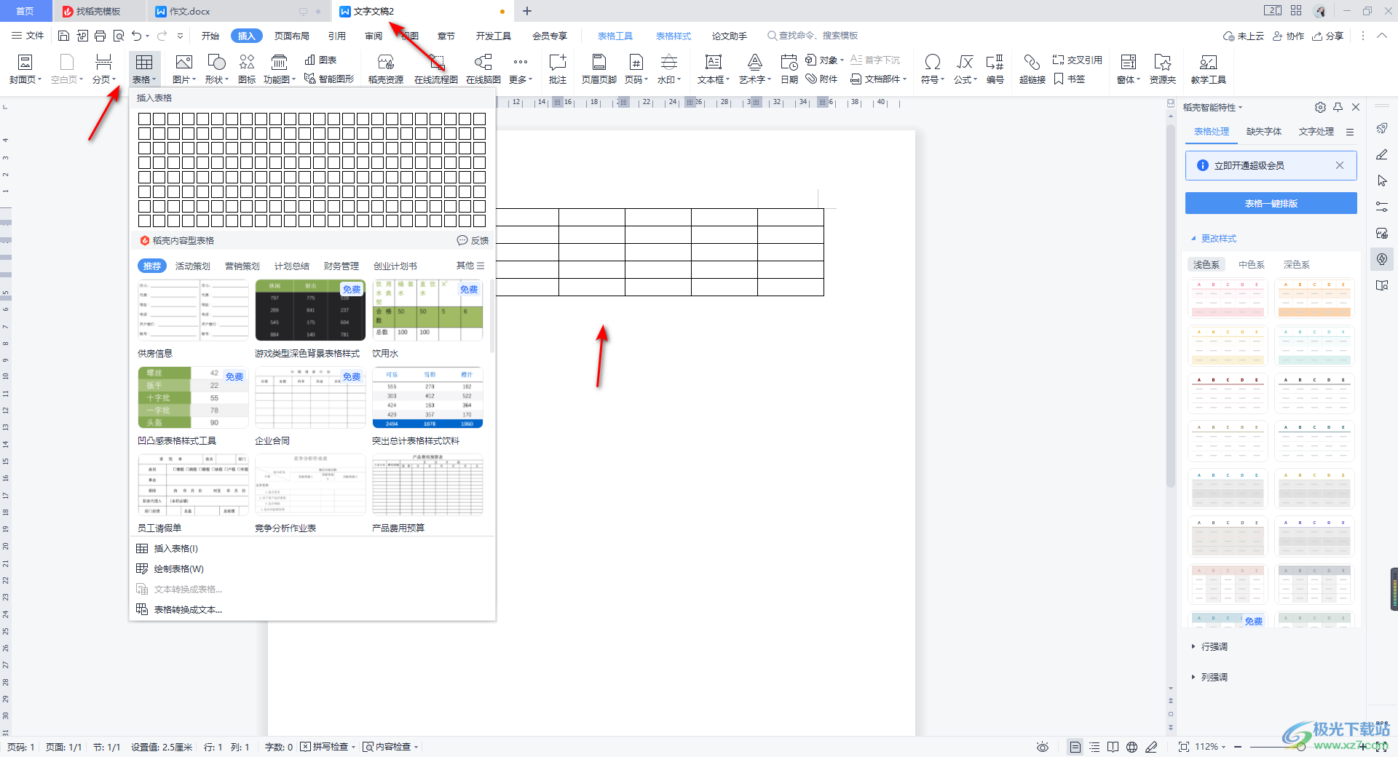Open 稻壳资源 resources

[386, 70]
